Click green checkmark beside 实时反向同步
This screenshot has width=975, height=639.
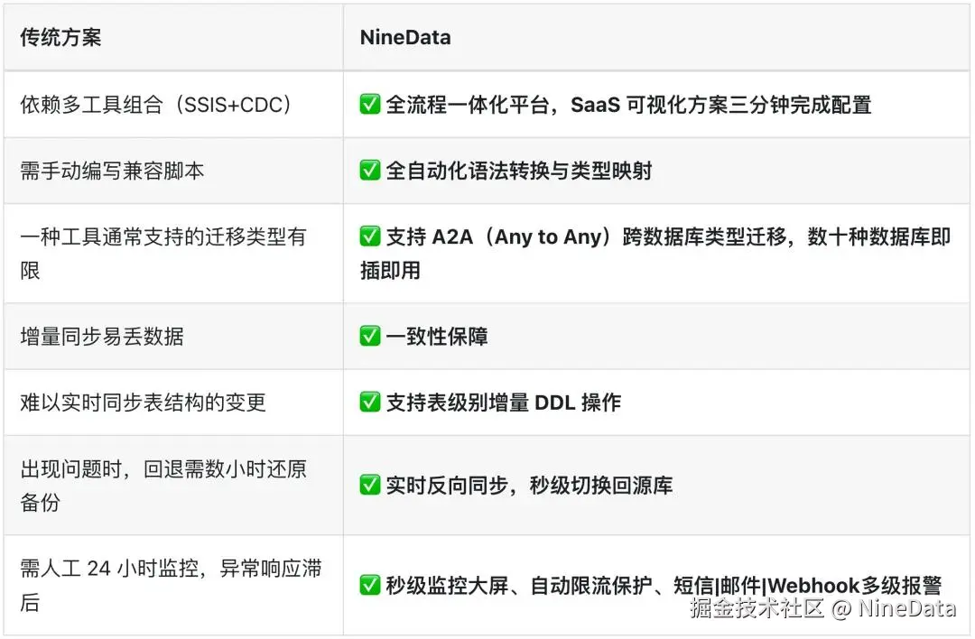coord(369,486)
